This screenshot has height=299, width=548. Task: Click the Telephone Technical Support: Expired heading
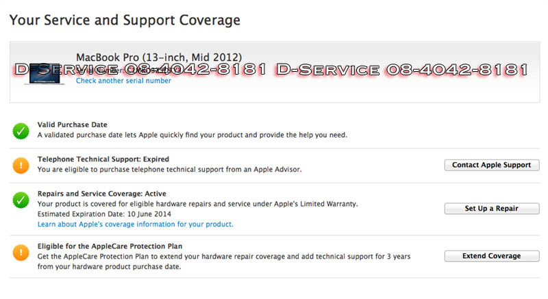coord(103,159)
